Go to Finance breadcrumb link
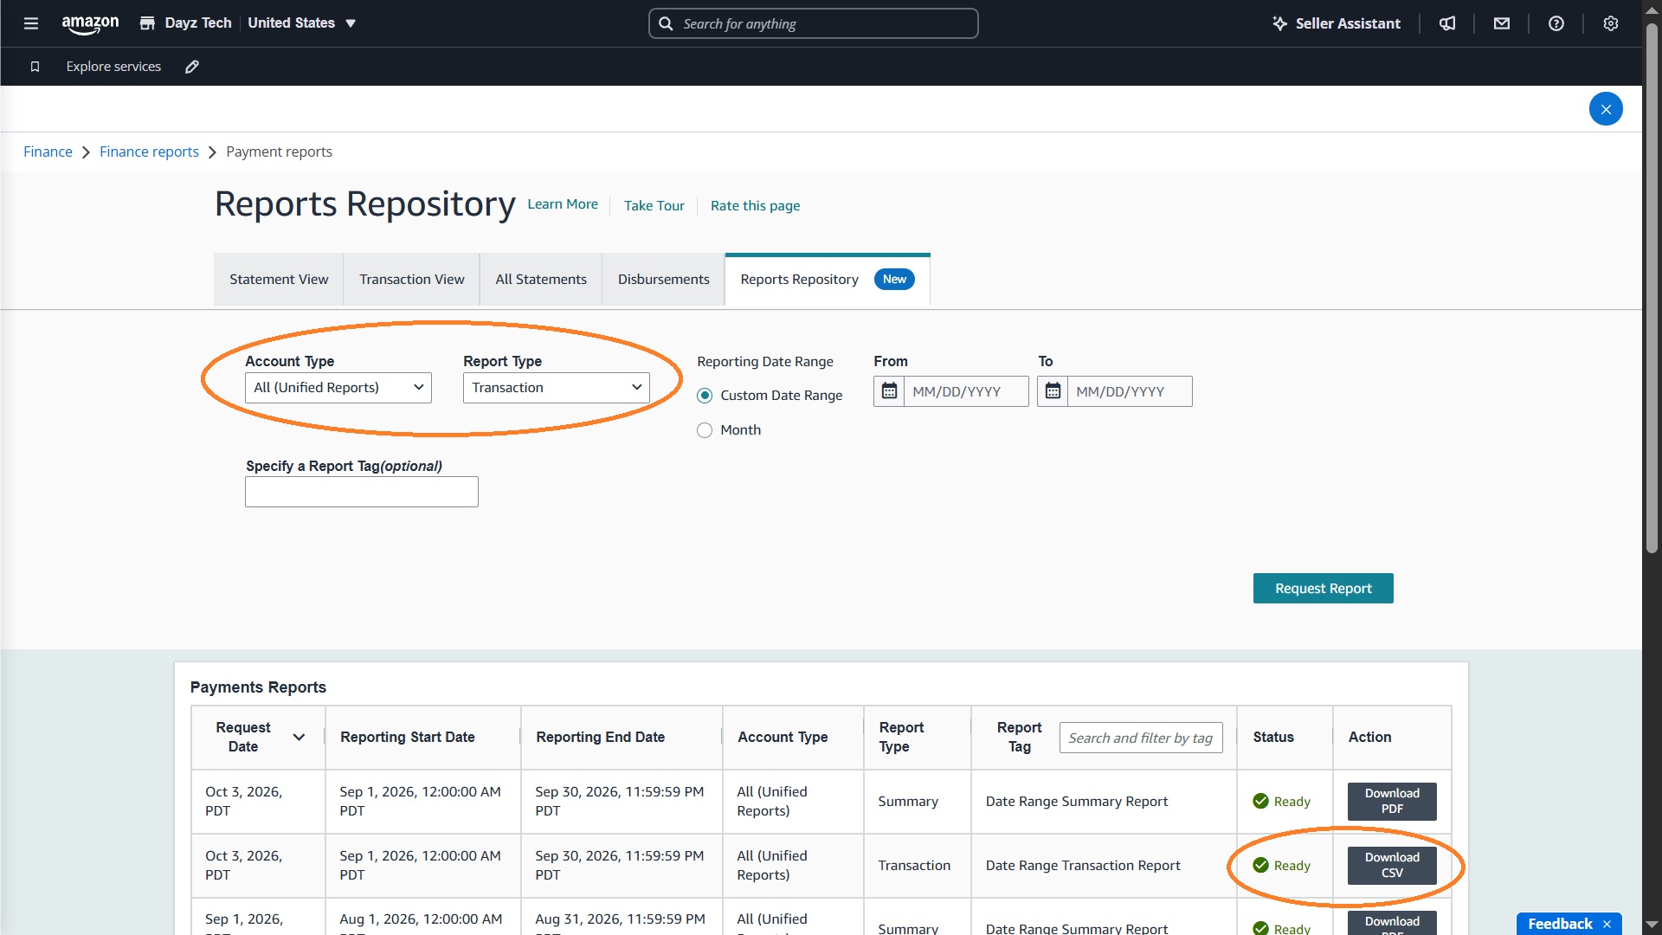The image size is (1662, 935). click(48, 152)
